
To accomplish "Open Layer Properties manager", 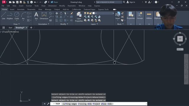I will pos(79,17).
